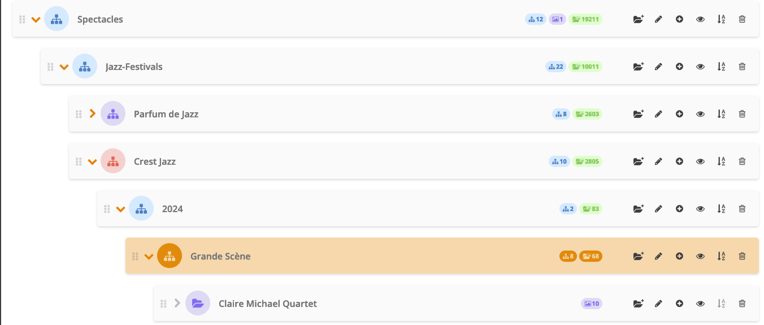Select the 2024 tree item
Screen dimensions: 764x325
point(172,209)
